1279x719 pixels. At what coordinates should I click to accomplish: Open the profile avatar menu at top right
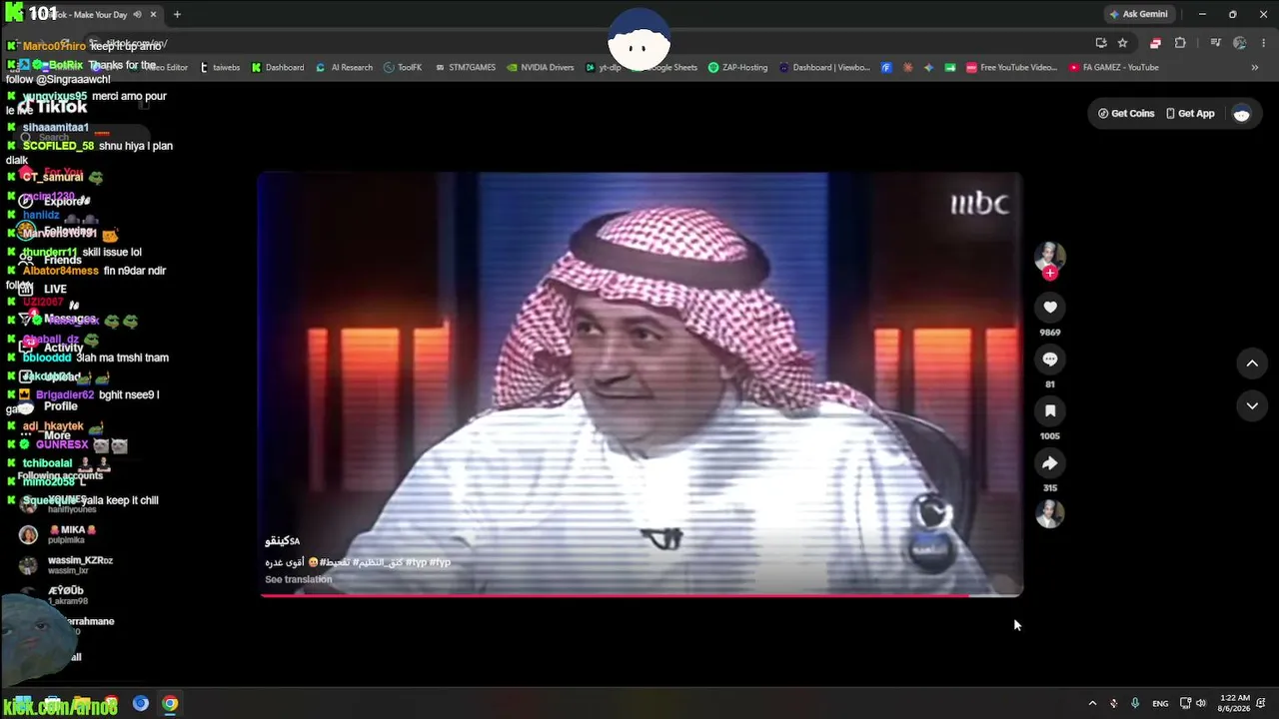click(x=1242, y=114)
